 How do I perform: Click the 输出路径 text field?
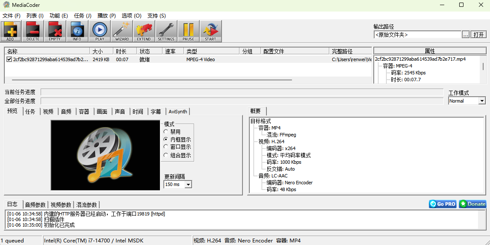click(x=417, y=35)
